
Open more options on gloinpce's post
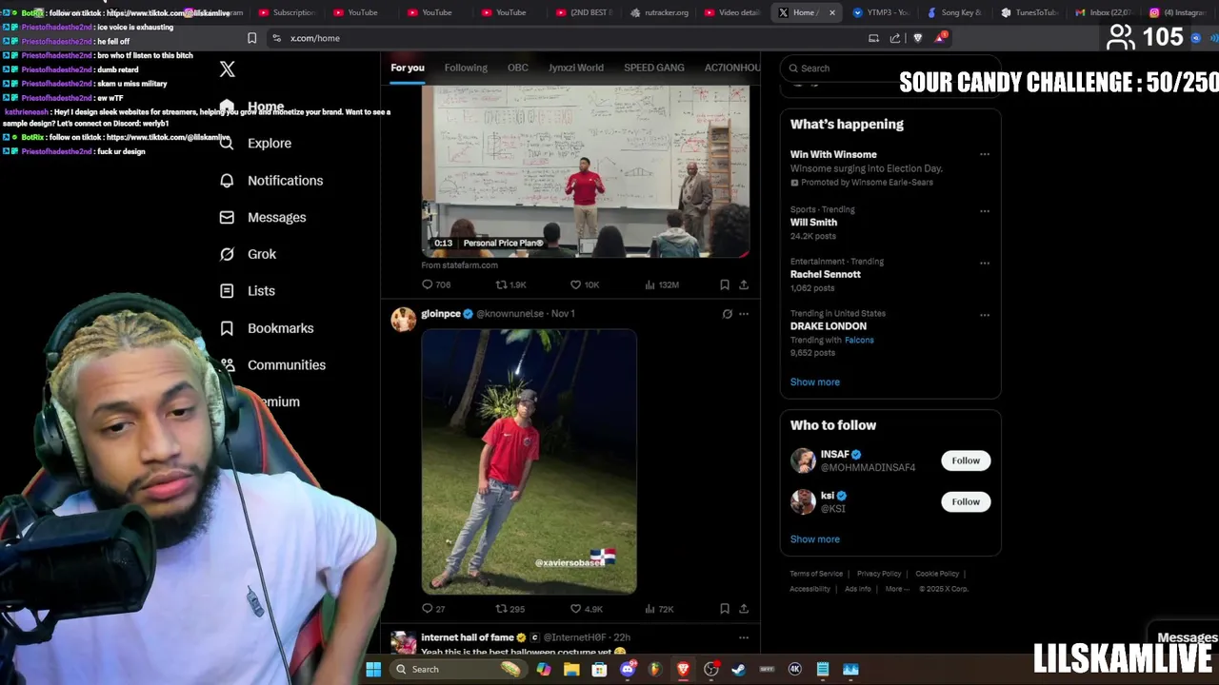tap(744, 313)
